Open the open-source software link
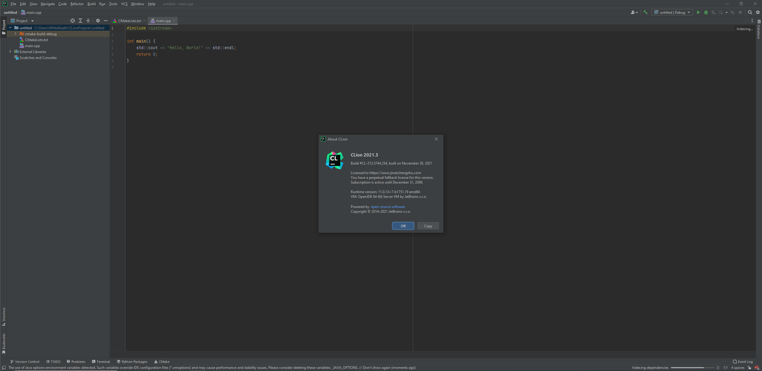 388,207
